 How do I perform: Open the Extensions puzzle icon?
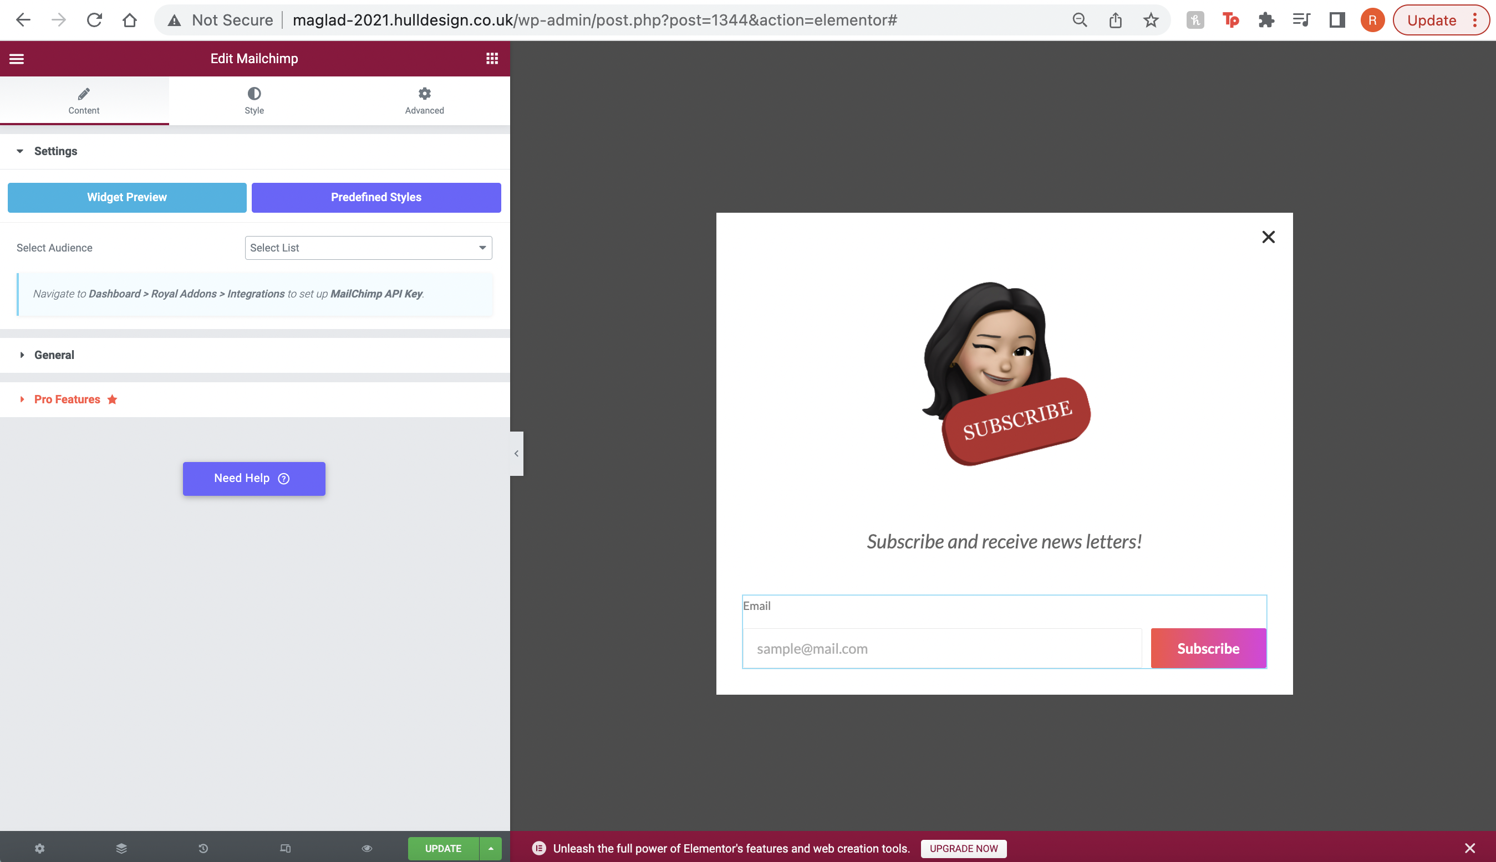[x=1266, y=20]
